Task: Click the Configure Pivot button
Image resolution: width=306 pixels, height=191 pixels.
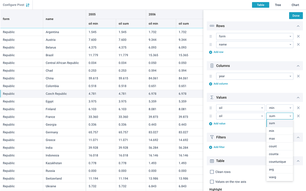Action: point(16,5)
